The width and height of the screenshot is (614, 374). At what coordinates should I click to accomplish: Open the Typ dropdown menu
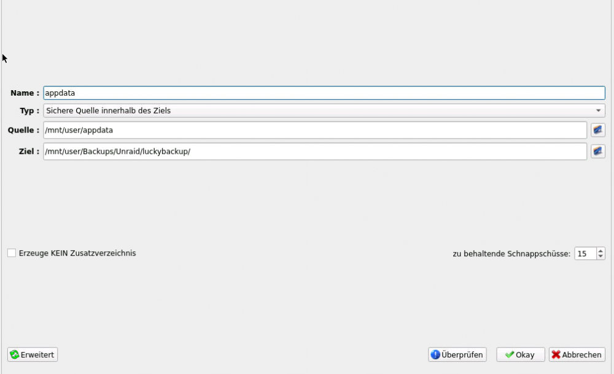[x=324, y=111]
